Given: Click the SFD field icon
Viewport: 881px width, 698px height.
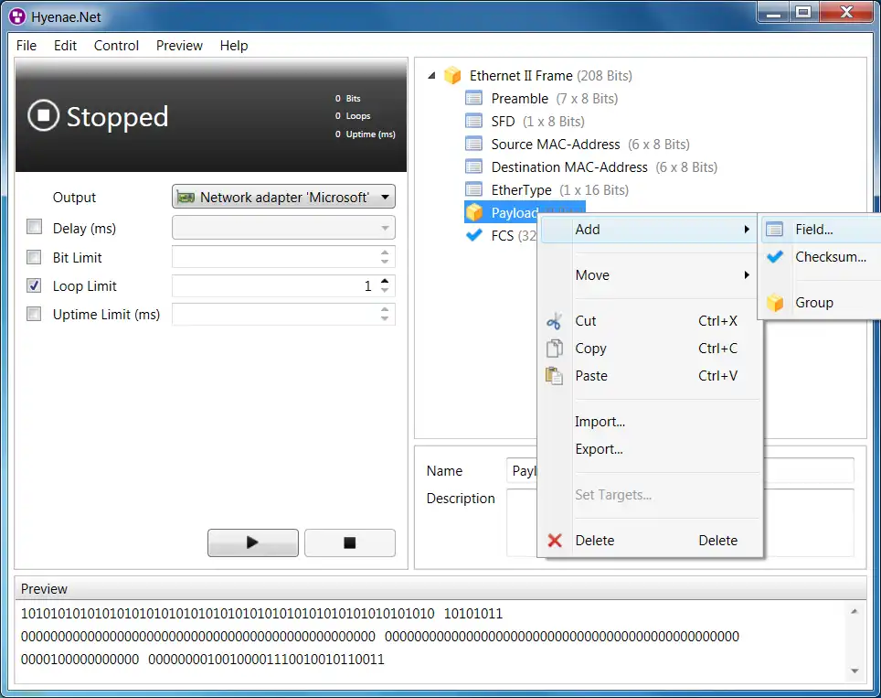Looking at the screenshot, I should click(x=473, y=121).
